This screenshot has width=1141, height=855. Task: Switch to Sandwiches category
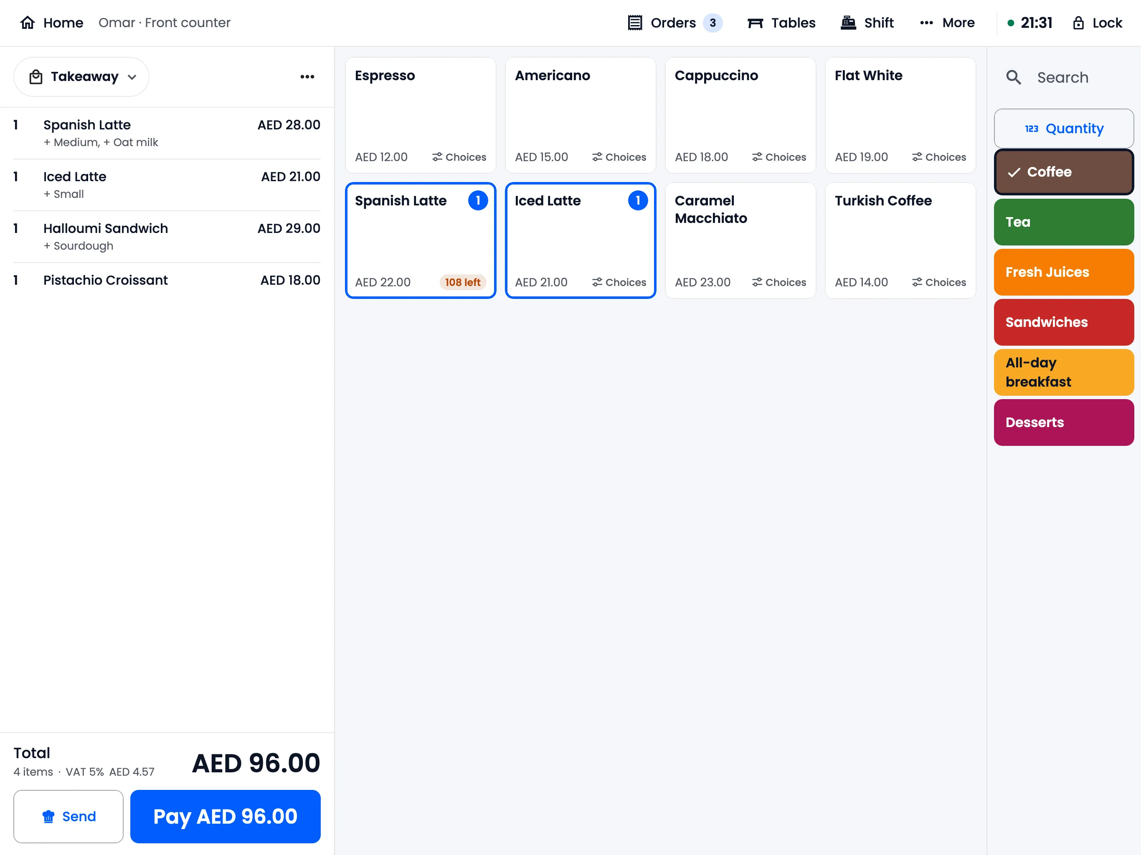point(1064,322)
